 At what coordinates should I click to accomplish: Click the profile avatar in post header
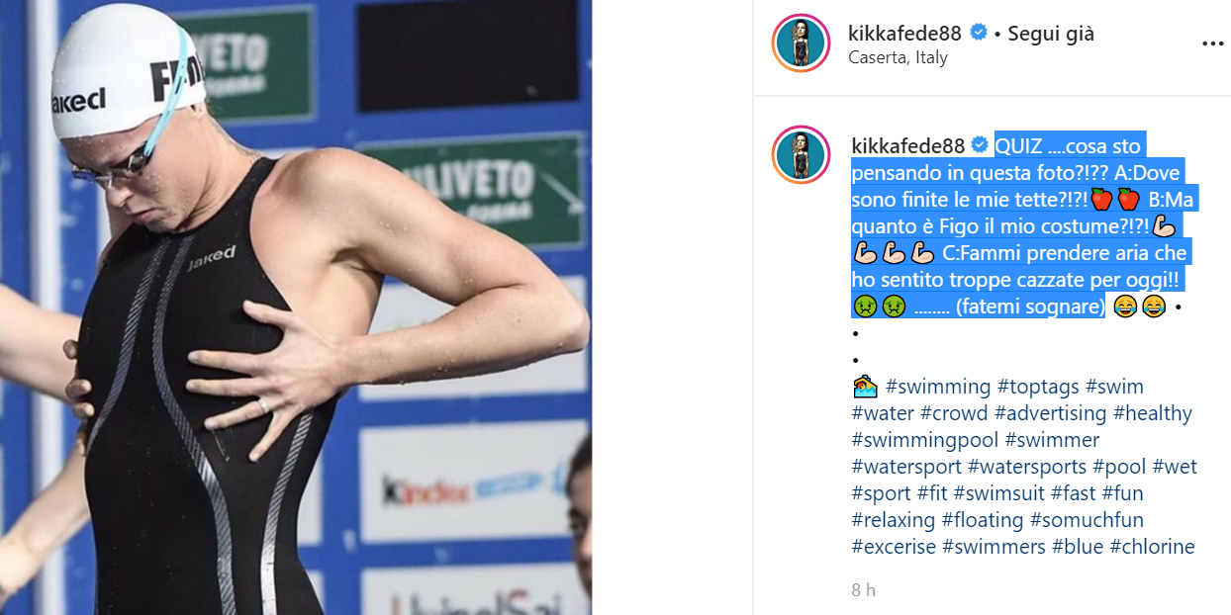pos(802,44)
